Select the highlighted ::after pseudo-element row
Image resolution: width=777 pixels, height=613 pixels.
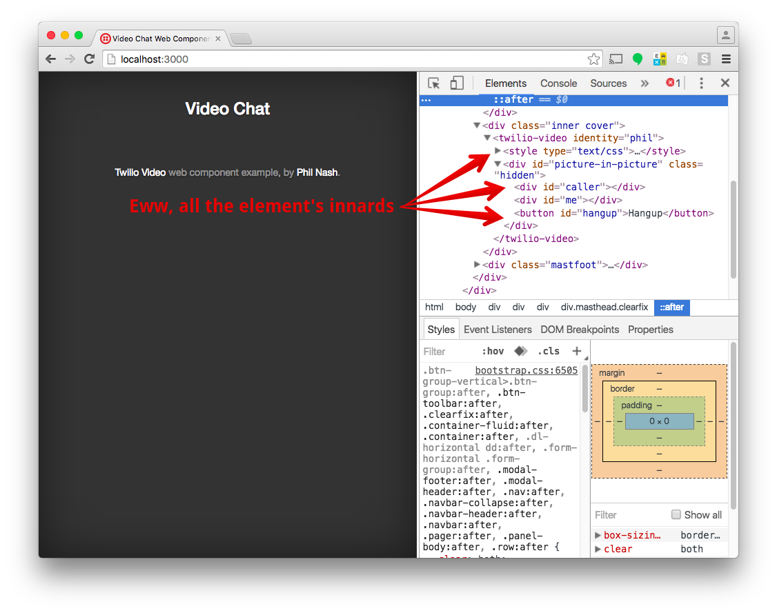coord(574,99)
